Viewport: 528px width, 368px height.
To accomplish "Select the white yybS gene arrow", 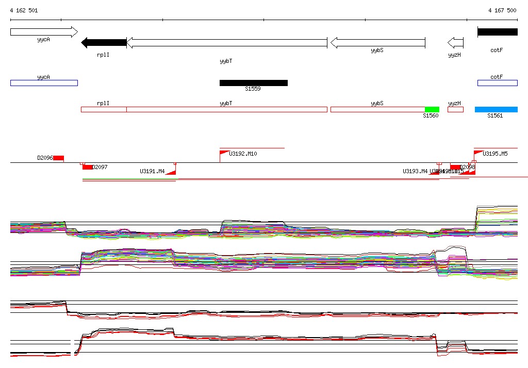I will [378, 43].
